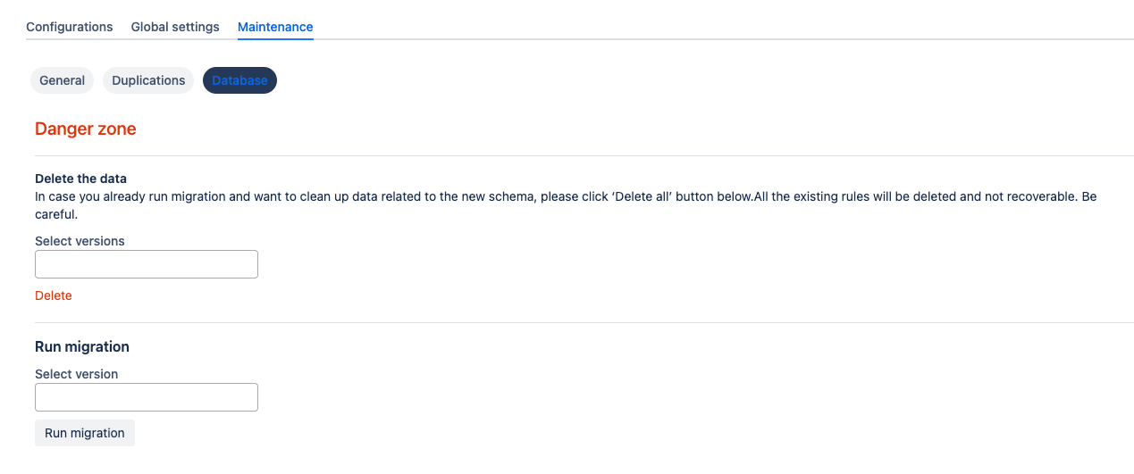Viewport: 1134px width, 474px height.
Task: Click the Danger zone heading
Action: pos(86,129)
